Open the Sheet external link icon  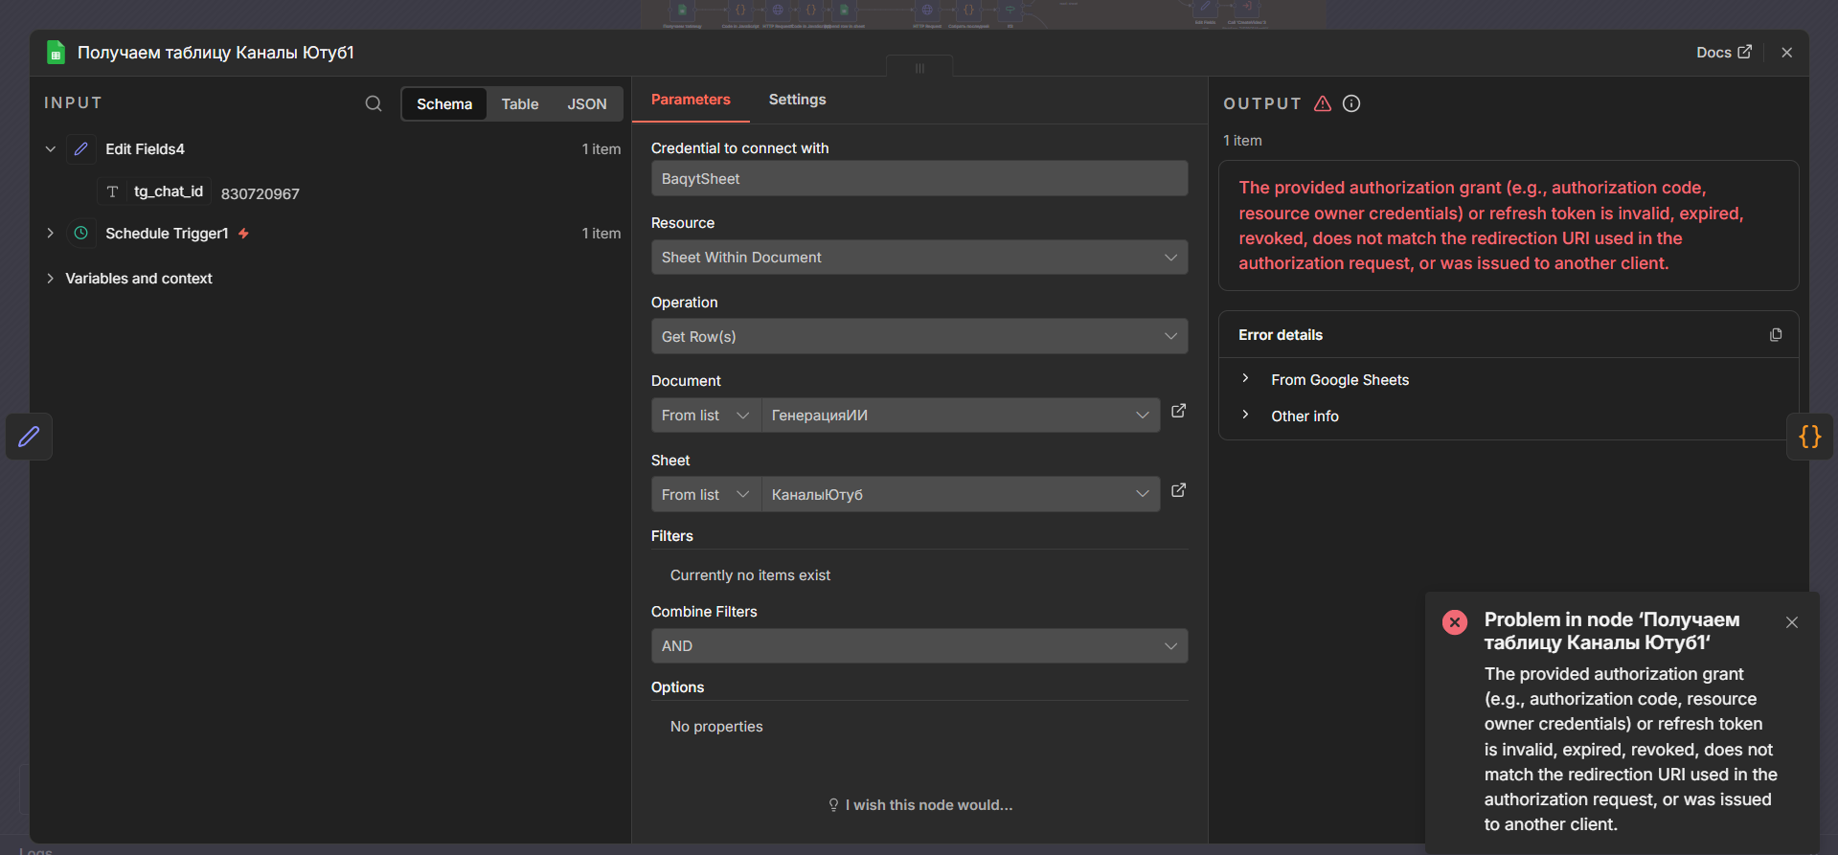tap(1179, 490)
